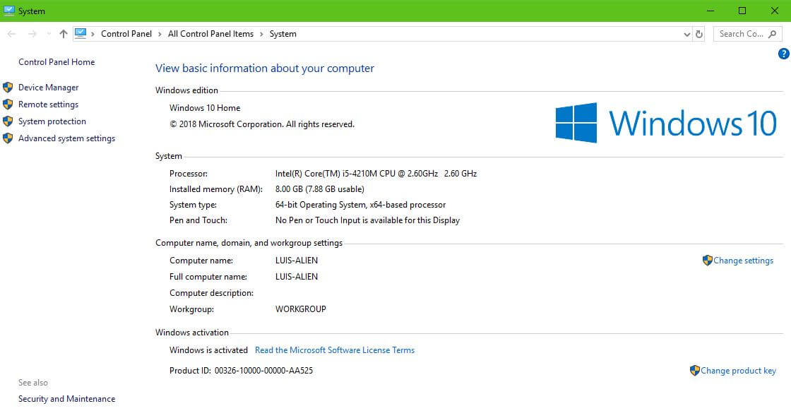Refresh the System page

(x=699, y=35)
